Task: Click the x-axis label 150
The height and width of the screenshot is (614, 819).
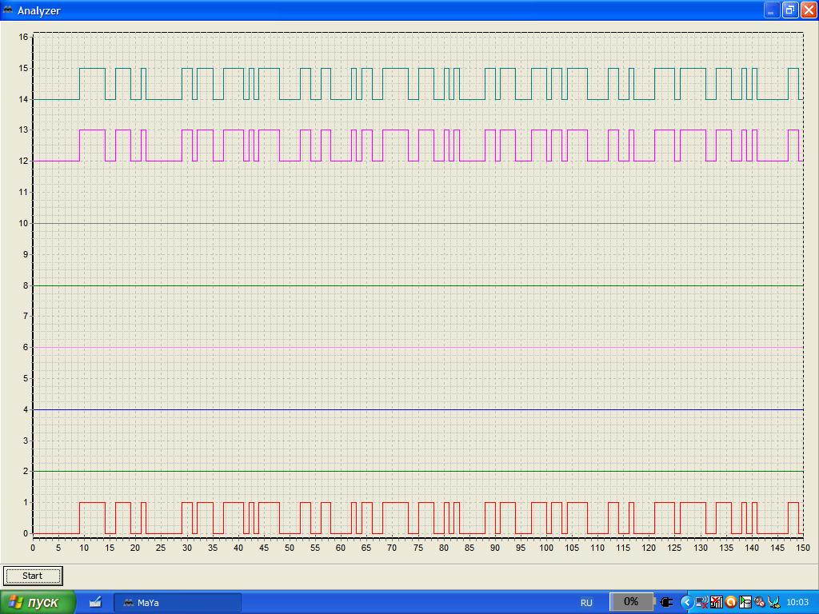Action: pos(803,548)
